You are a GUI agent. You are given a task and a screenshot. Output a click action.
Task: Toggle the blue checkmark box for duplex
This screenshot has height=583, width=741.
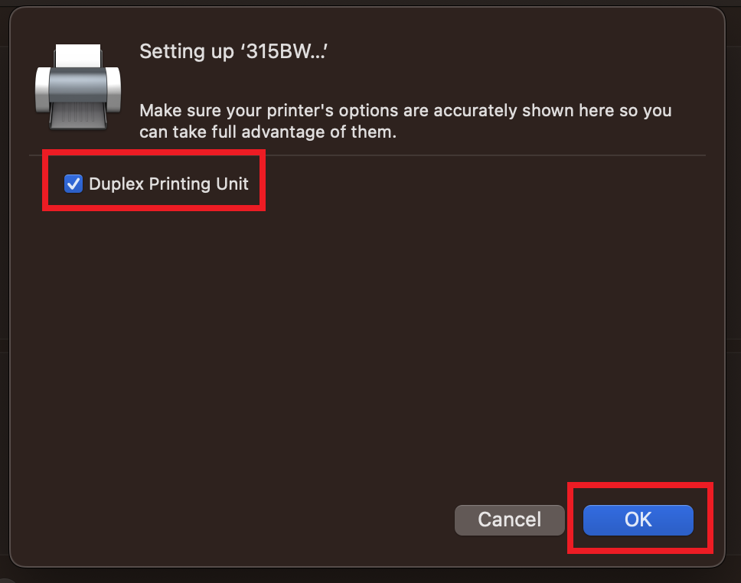(x=73, y=184)
